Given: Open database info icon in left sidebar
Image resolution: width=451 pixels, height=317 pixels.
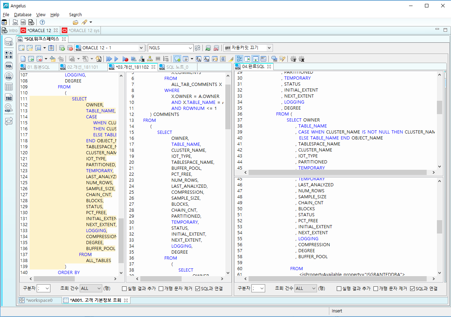Looking at the screenshot, I should (x=8, y=42).
